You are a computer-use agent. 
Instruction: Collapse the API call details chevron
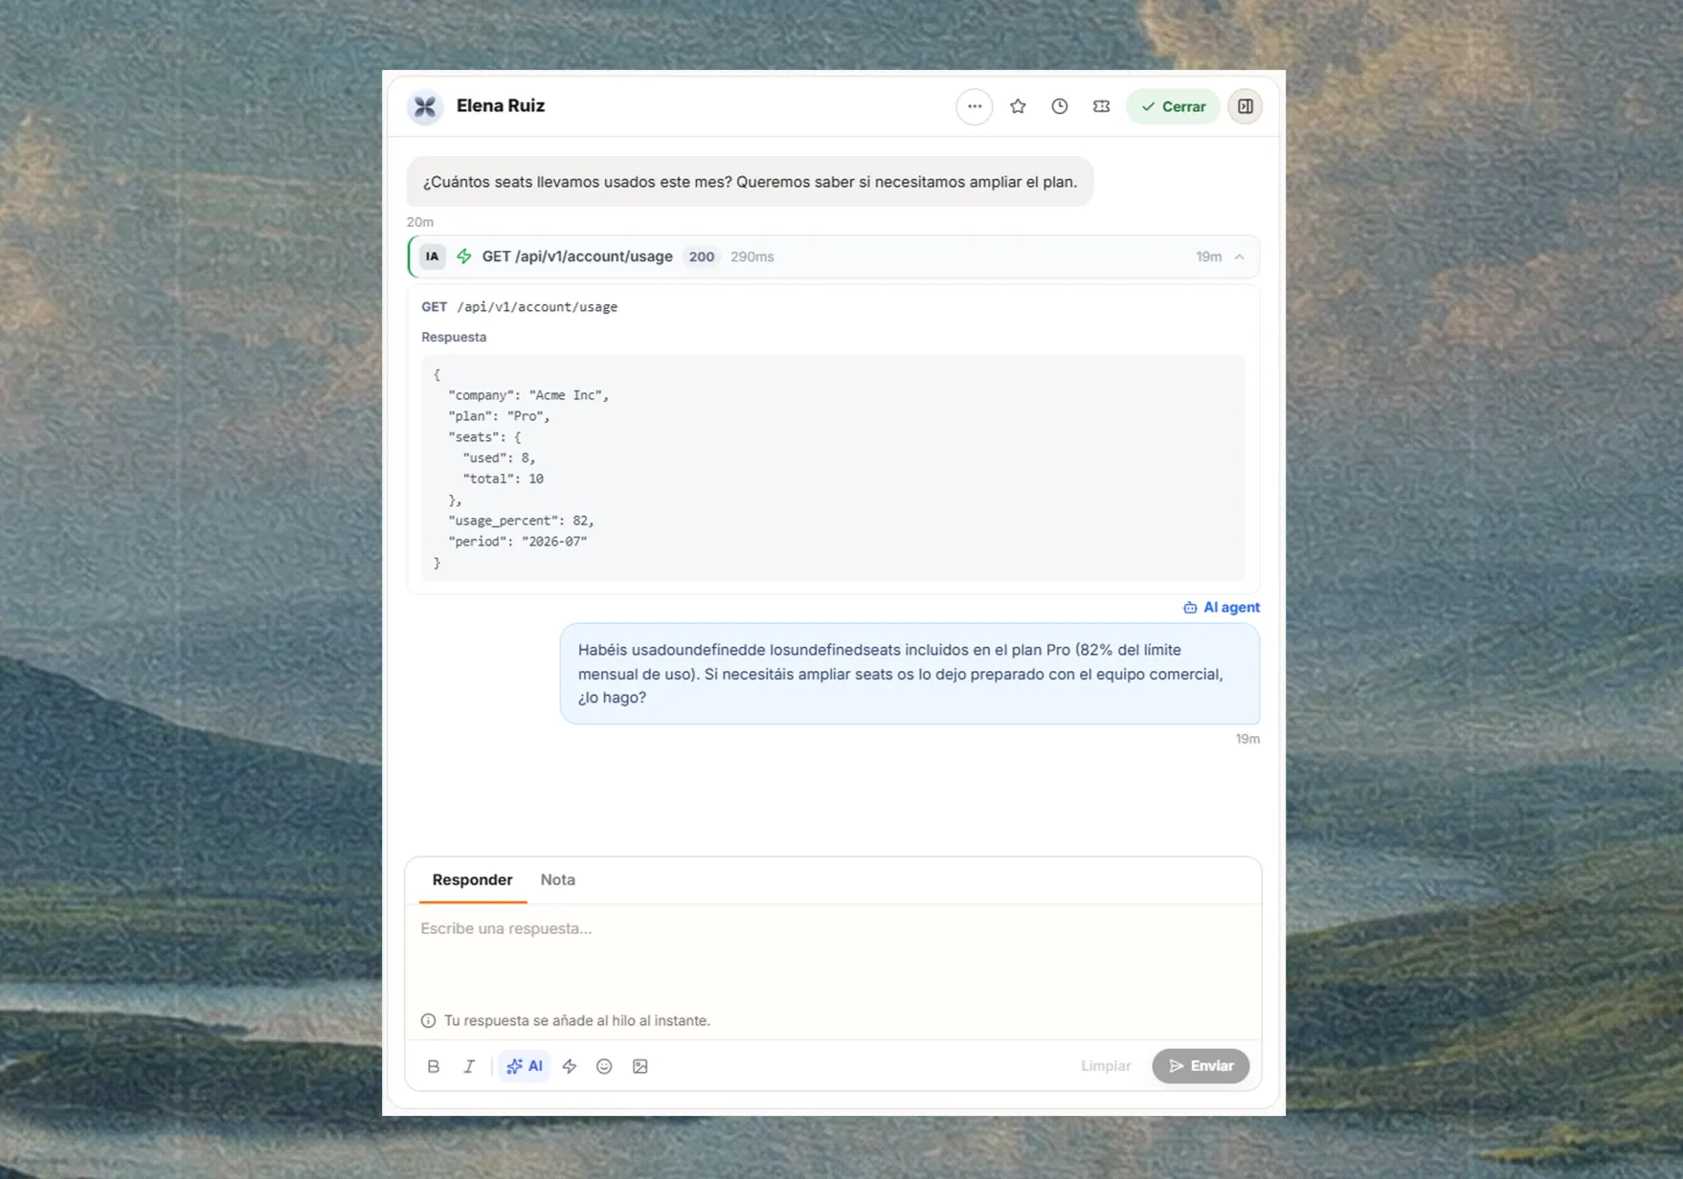(1239, 256)
